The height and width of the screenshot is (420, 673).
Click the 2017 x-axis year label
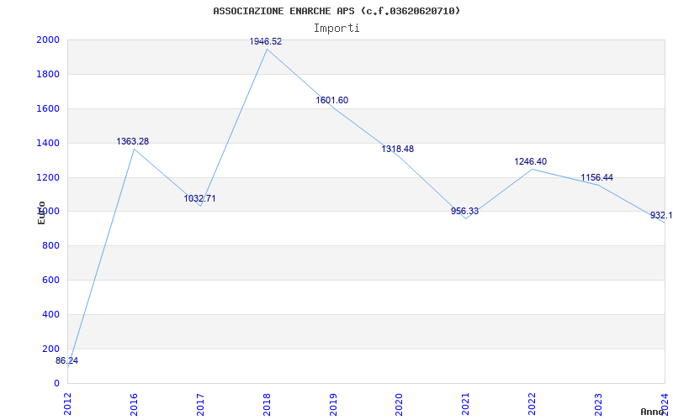(x=200, y=404)
